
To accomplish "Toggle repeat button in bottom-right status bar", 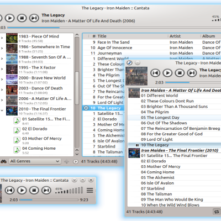I will click(x=217, y=212).
